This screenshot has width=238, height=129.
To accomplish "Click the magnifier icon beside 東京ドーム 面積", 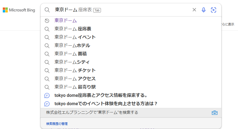I will point(47,54).
